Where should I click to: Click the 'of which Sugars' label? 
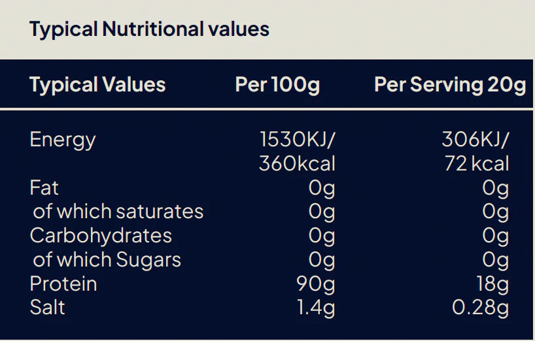pos(107,260)
